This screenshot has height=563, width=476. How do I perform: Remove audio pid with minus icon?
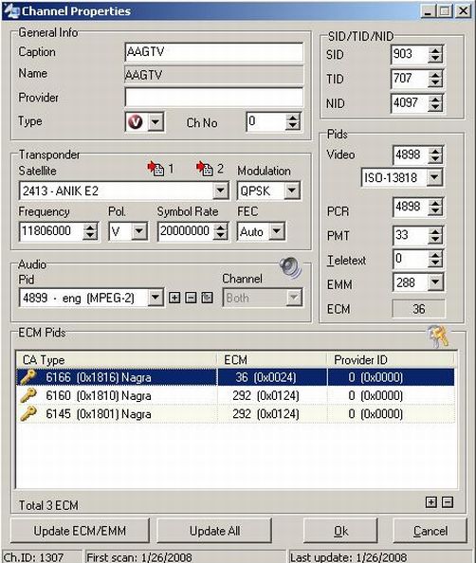(191, 298)
